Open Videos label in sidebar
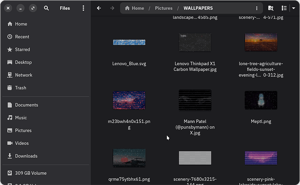Viewport: 300px width, 185px height. [x=22, y=143]
